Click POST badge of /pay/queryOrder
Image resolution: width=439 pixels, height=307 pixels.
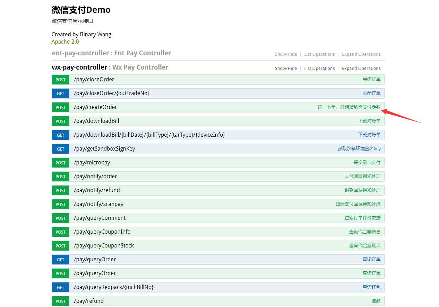(61, 273)
